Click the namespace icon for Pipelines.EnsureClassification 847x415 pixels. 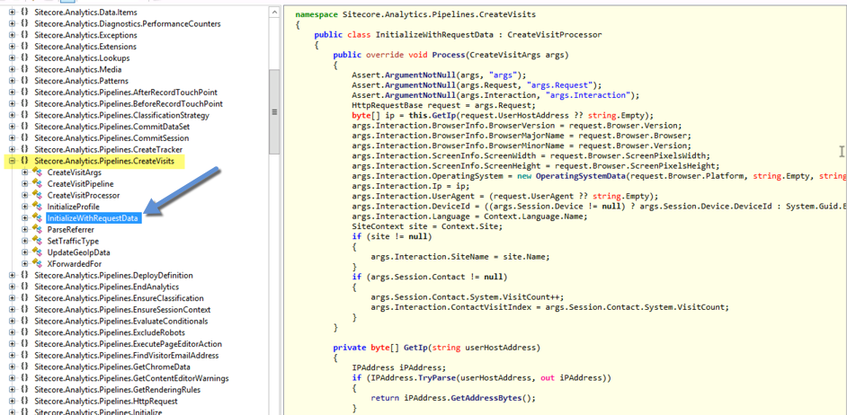(24, 298)
